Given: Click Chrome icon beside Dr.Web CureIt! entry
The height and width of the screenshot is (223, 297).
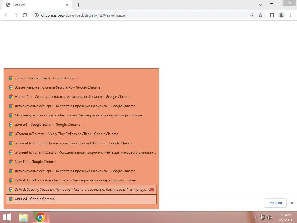Looking at the screenshot, I should (x=11, y=180).
